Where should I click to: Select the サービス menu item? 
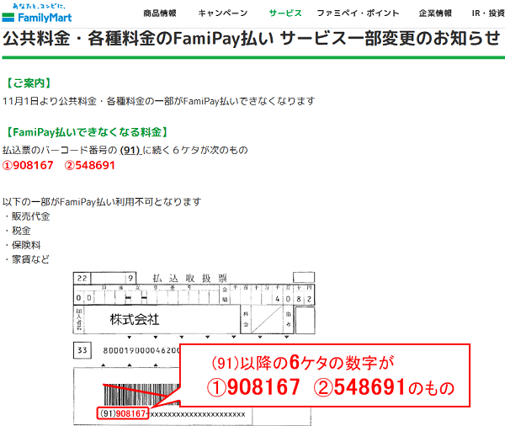285,13
